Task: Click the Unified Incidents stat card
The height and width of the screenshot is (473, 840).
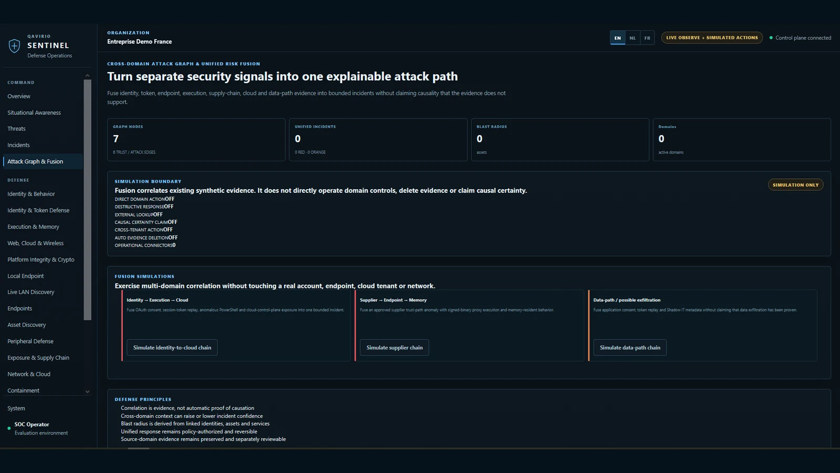Action: [x=378, y=140]
